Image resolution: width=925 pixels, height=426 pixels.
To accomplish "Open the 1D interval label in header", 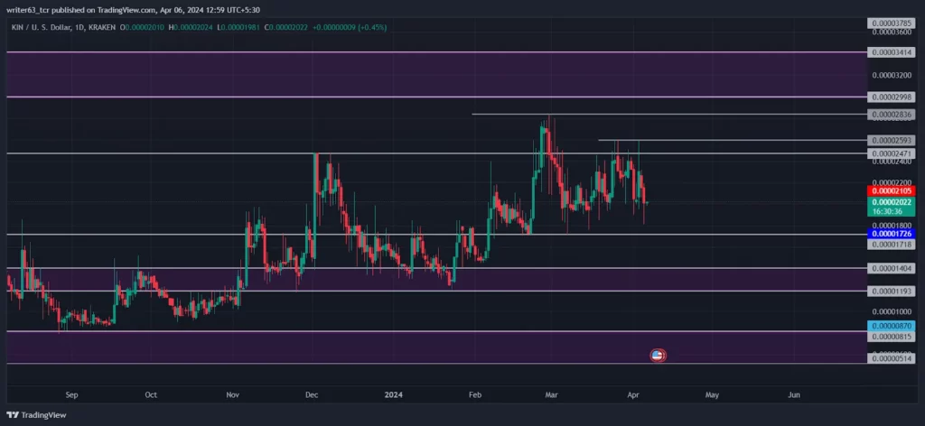I will click(x=79, y=27).
